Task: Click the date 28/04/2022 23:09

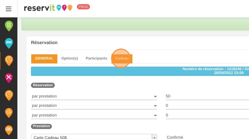Action: [x=229, y=73]
